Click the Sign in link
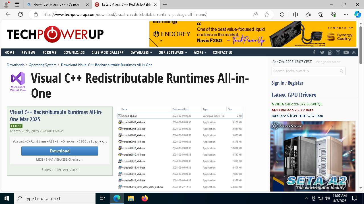 click(278, 83)
